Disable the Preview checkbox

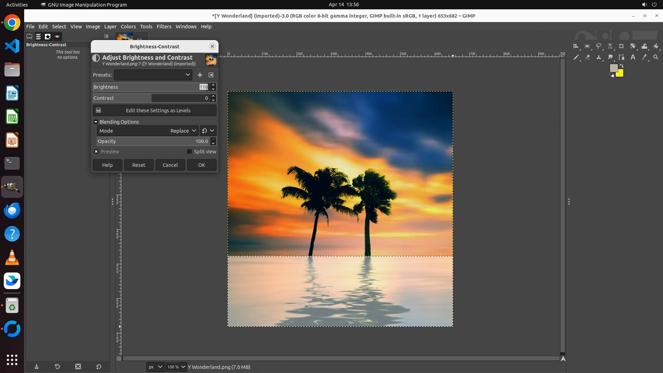(96, 152)
